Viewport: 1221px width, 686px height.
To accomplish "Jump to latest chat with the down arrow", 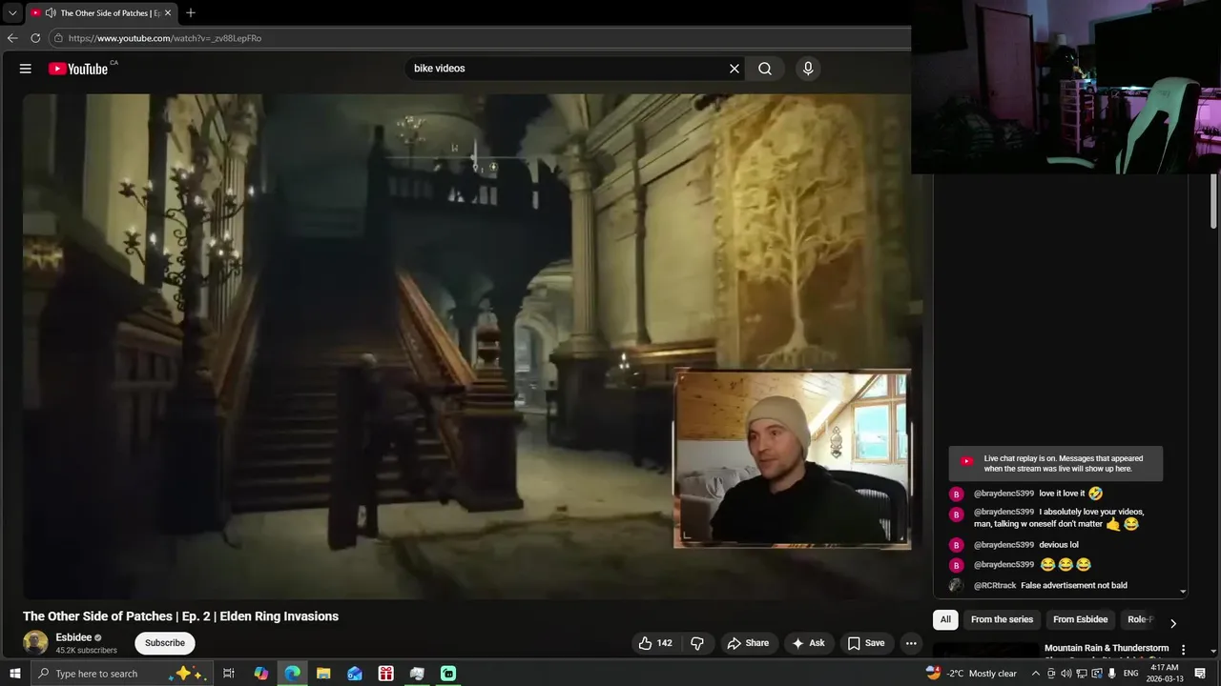I will [1183, 592].
